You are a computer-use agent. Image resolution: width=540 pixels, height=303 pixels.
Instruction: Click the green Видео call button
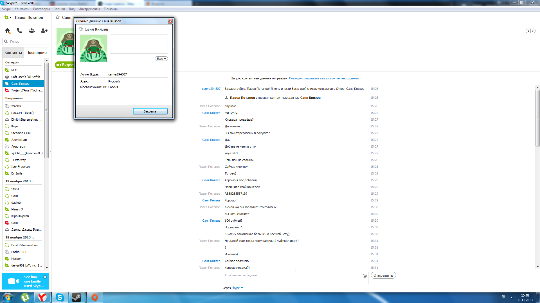click(x=65, y=65)
